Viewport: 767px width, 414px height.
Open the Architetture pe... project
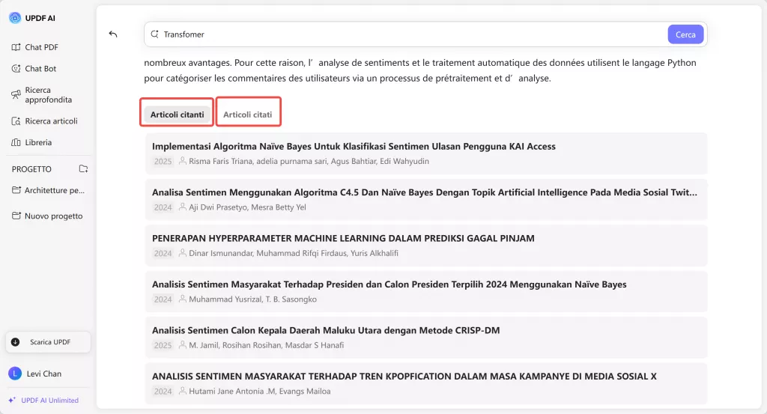pyautogui.click(x=49, y=190)
